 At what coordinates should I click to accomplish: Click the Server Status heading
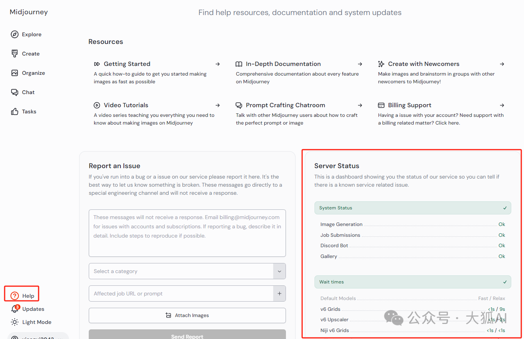[337, 166]
